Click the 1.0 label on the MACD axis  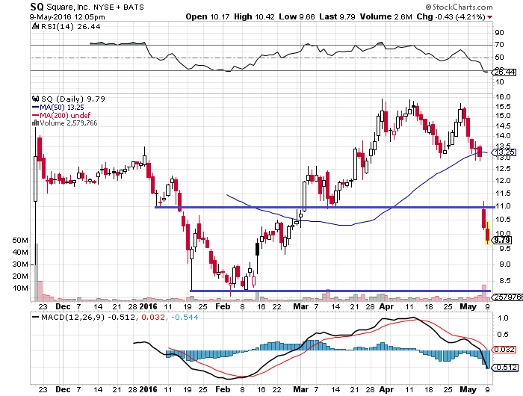click(x=503, y=318)
